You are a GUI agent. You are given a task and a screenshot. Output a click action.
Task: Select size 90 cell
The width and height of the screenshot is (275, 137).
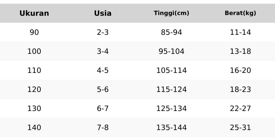pyautogui.click(x=34, y=32)
